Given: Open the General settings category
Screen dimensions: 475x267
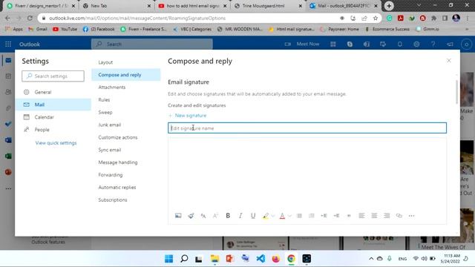Looking at the screenshot, I should pyautogui.click(x=53, y=92).
